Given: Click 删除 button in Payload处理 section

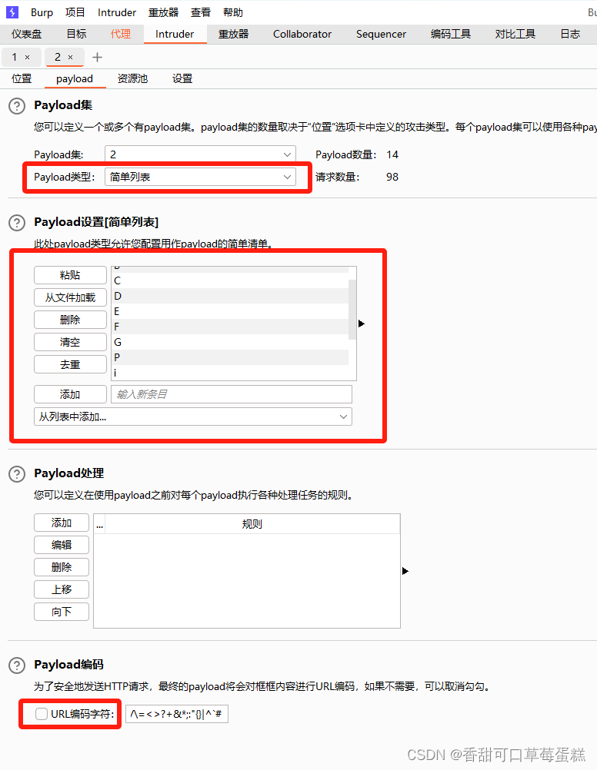Looking at the screenshot, I should [x=62, y=567].
